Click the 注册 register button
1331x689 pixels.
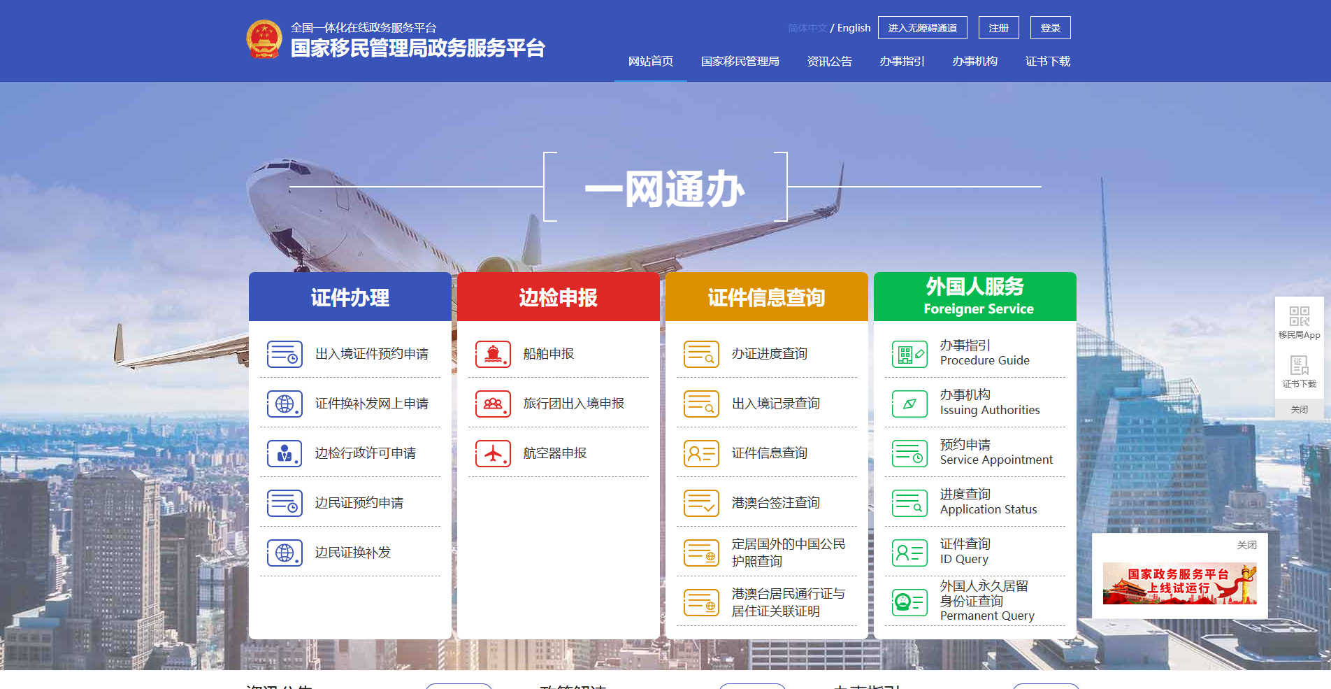point(998,27)
